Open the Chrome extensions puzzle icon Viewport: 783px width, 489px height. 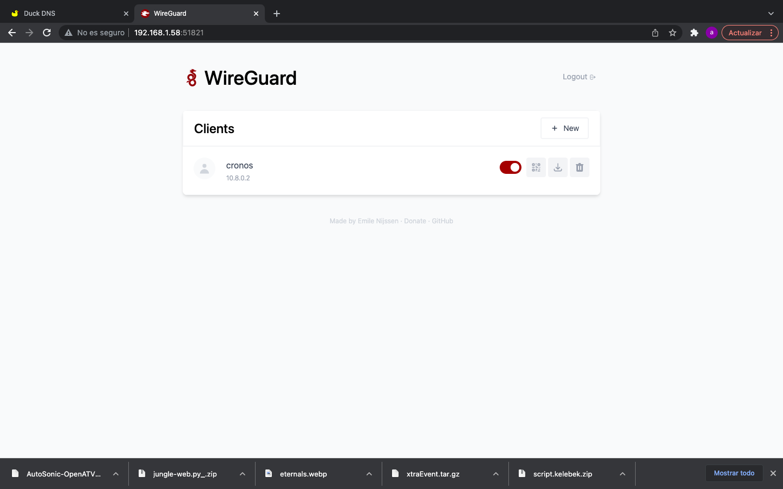(694, 33)
